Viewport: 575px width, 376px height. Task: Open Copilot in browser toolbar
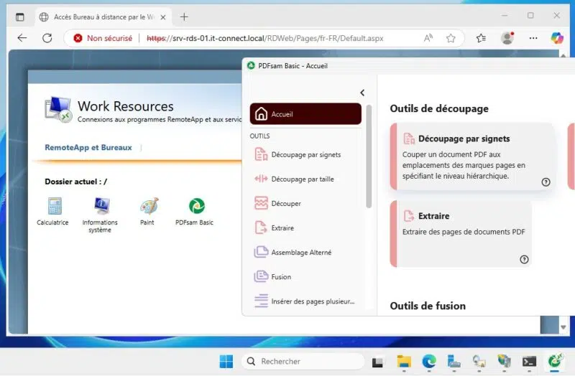pyautogui.click(x=557, y=38)
